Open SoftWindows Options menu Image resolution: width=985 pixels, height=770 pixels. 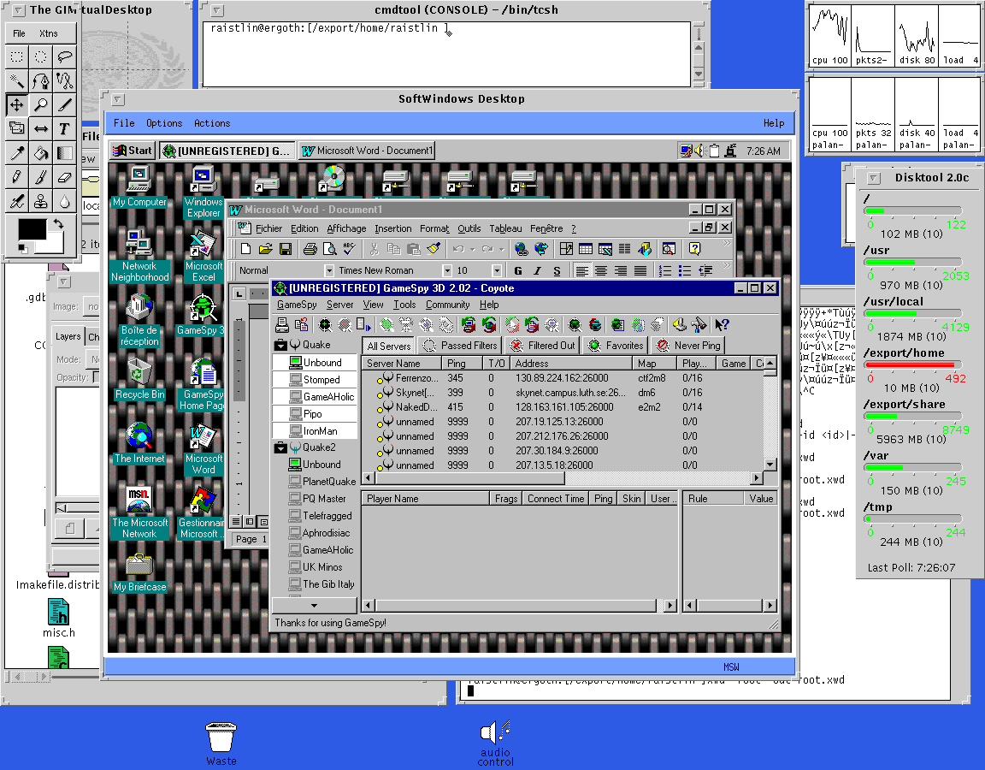[x=164, y=123]
